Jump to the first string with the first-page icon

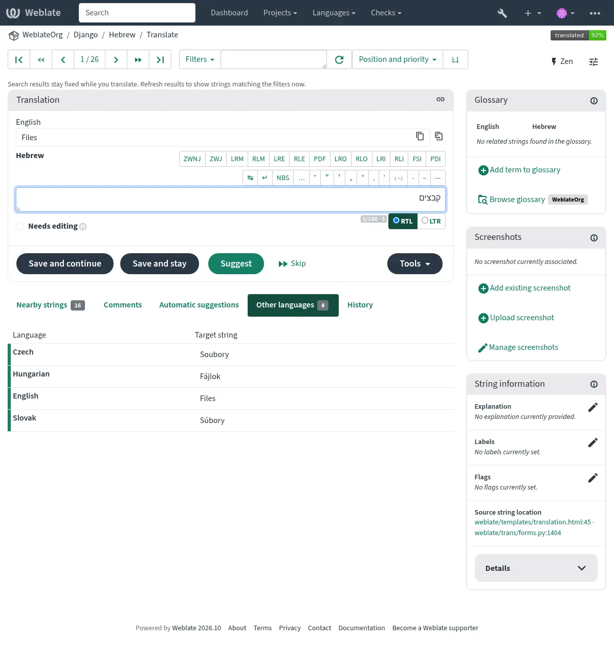19,60
